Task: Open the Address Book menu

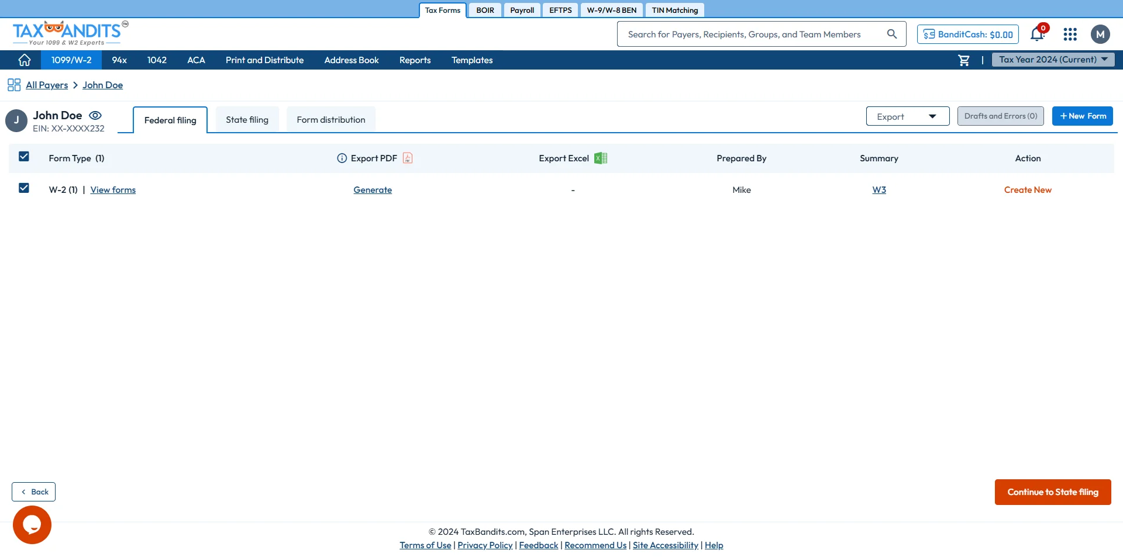Action: 352,60
